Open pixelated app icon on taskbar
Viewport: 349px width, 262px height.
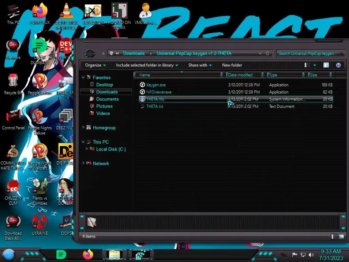[x=141, y=254]
